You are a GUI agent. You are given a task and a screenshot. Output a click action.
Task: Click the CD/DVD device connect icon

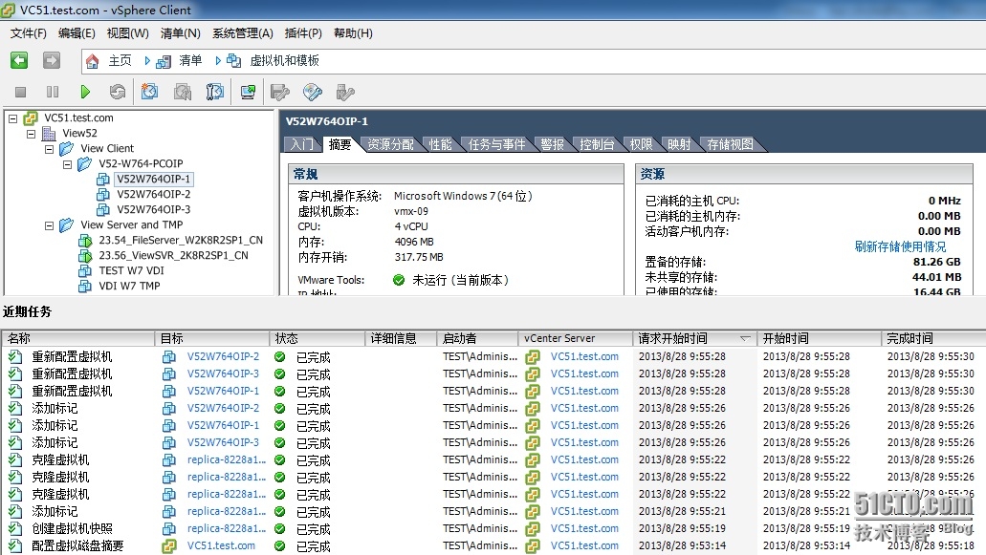tap(313, 93)
